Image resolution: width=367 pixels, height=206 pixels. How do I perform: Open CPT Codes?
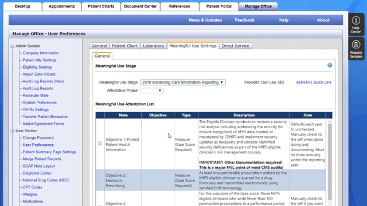coord(33,187)
